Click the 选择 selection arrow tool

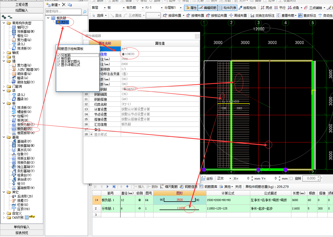coord(99,16)
